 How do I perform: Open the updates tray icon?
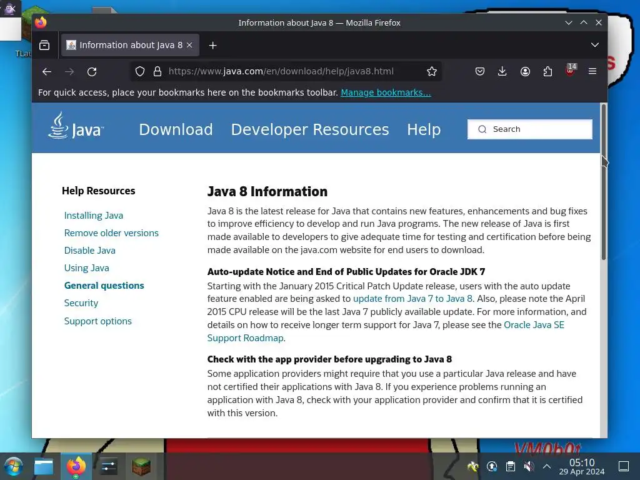(492, 466)
